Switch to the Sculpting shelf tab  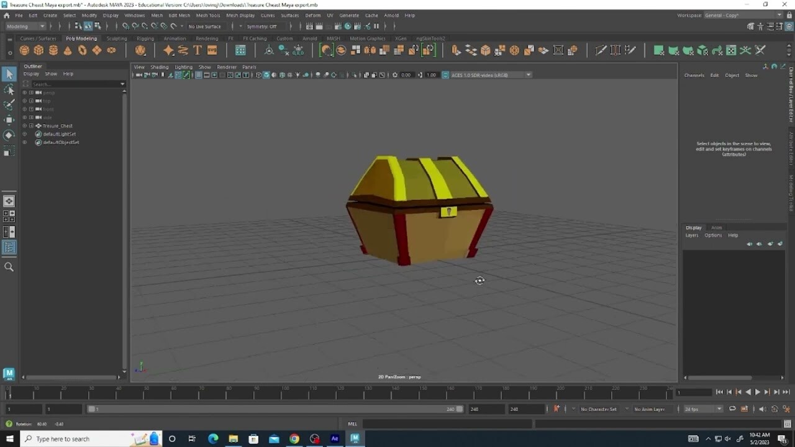(116, 38)
